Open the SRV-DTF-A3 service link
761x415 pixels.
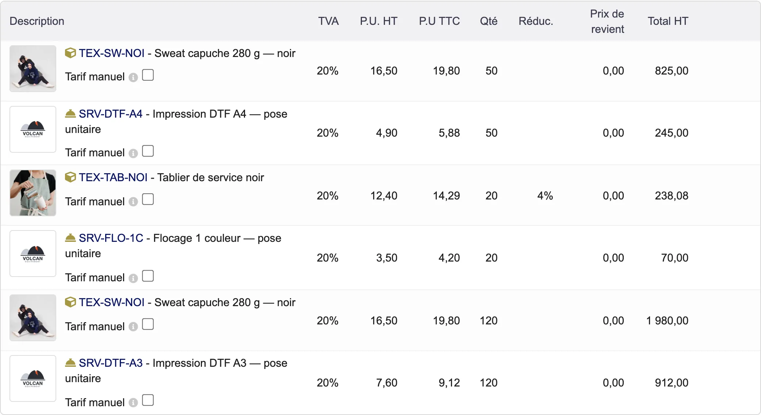tap(111, 363)
